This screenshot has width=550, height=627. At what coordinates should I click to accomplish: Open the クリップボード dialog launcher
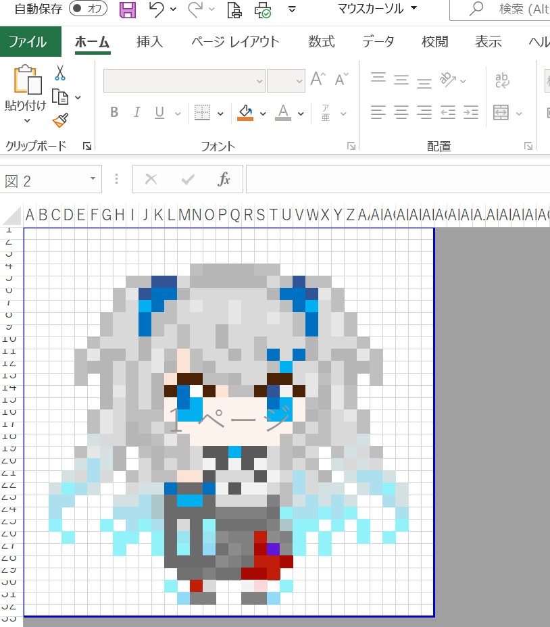click(86, 147)
